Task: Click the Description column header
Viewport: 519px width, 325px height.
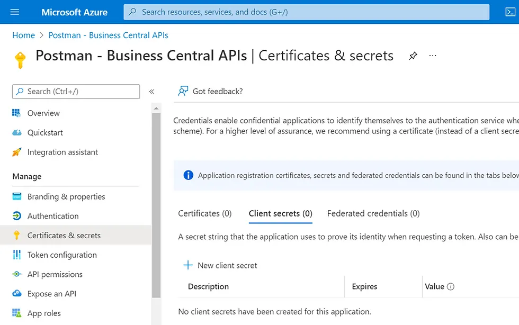Action: pyautogui.click(x=208, y=286)
